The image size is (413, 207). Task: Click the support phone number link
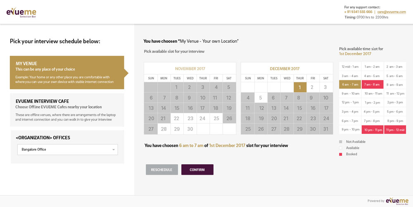point(358,12)
